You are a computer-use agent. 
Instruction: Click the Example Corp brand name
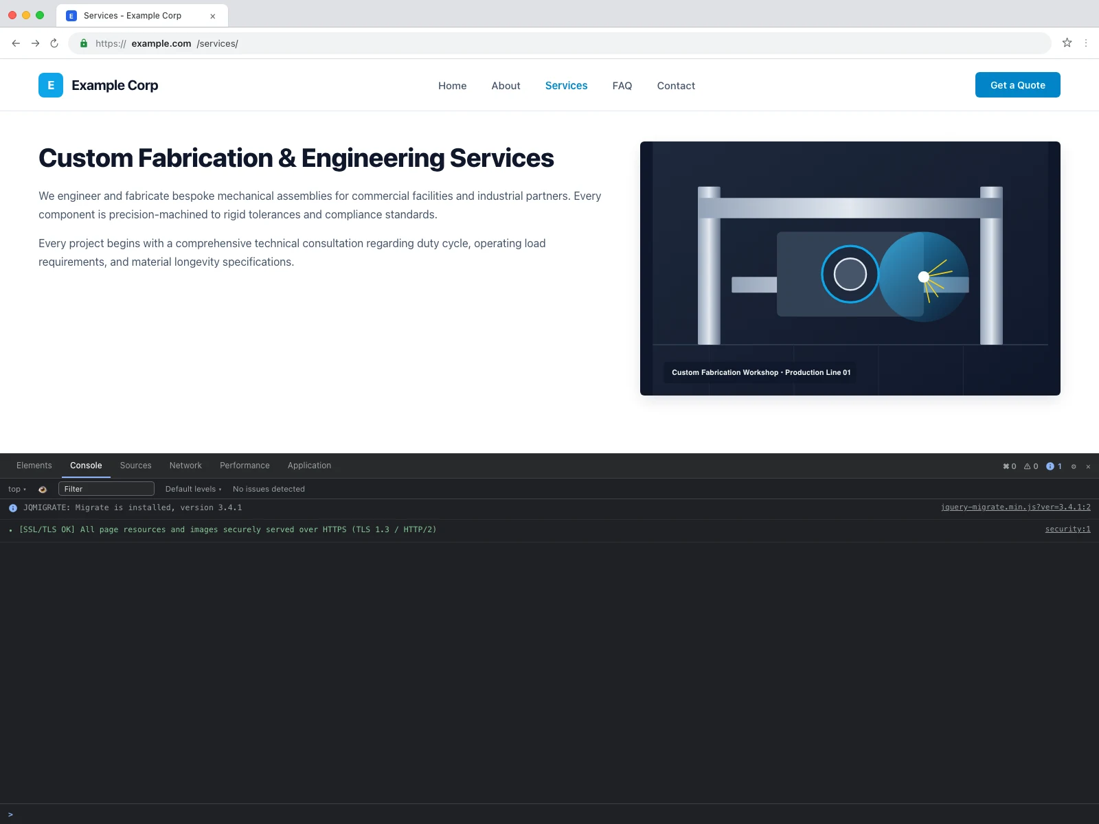point(115,85)
